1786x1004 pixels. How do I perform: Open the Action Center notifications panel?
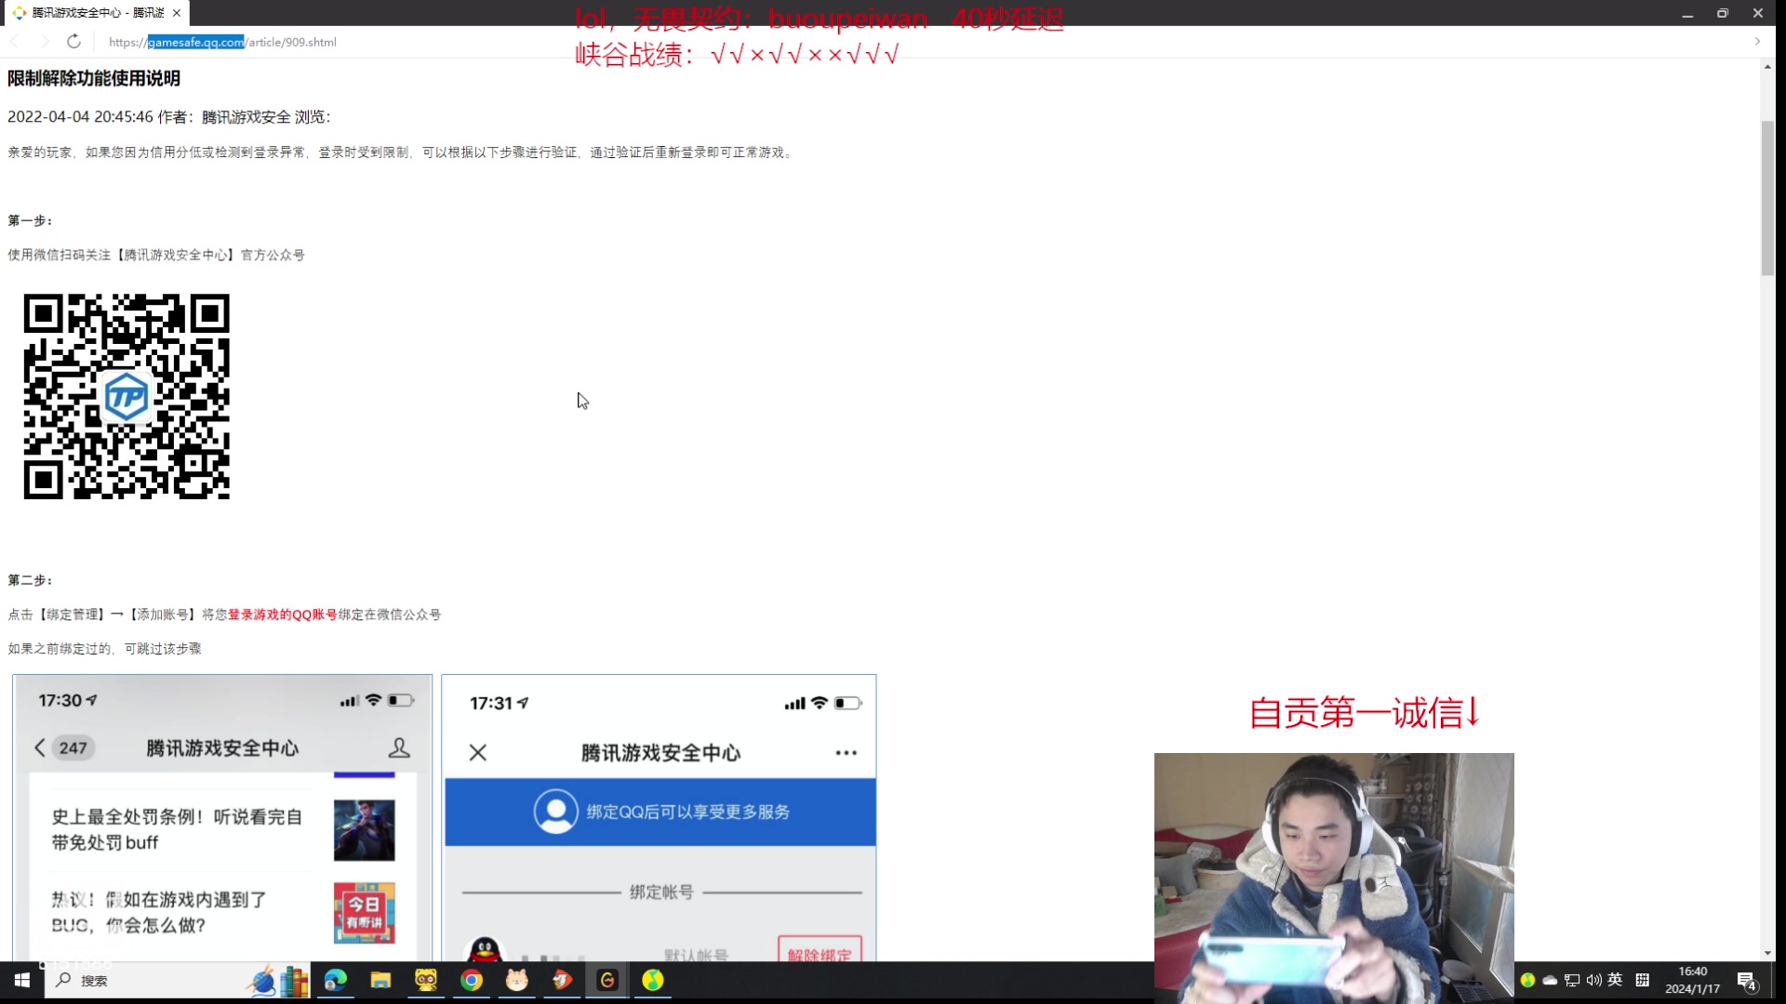tap(1746, 982)
